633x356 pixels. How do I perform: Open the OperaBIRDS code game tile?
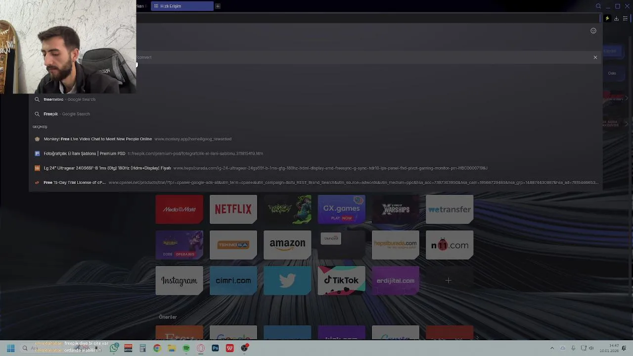click(179, 245)
